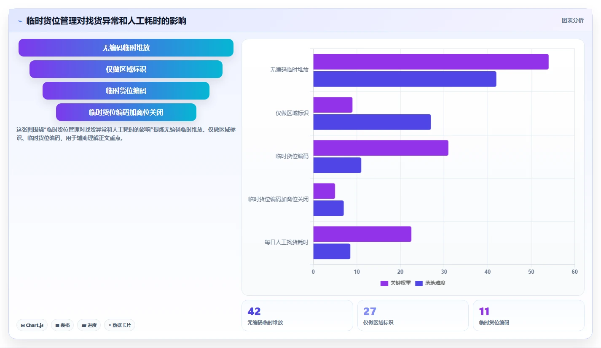Select the 临时货位编码加离位关闭 funnel stage bar
Image resolution: width=601 pixels, height=348 pixels.
coord(126,112)
